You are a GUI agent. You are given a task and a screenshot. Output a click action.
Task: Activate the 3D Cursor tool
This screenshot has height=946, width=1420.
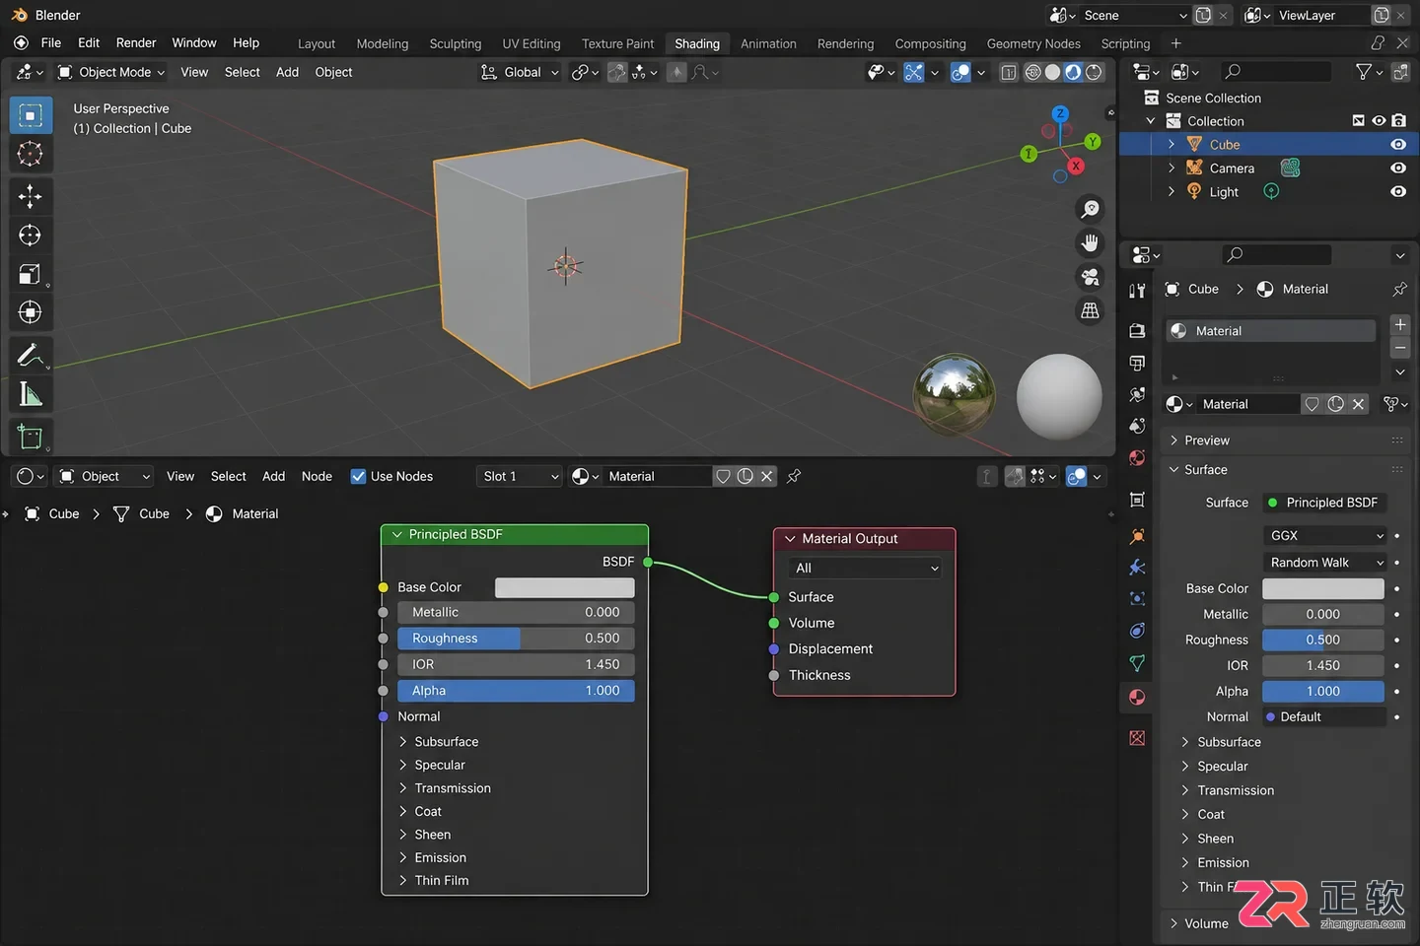pos(31,155)
